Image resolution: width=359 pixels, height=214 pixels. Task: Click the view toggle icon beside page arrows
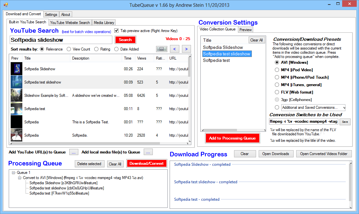click(x=162, y=49)
